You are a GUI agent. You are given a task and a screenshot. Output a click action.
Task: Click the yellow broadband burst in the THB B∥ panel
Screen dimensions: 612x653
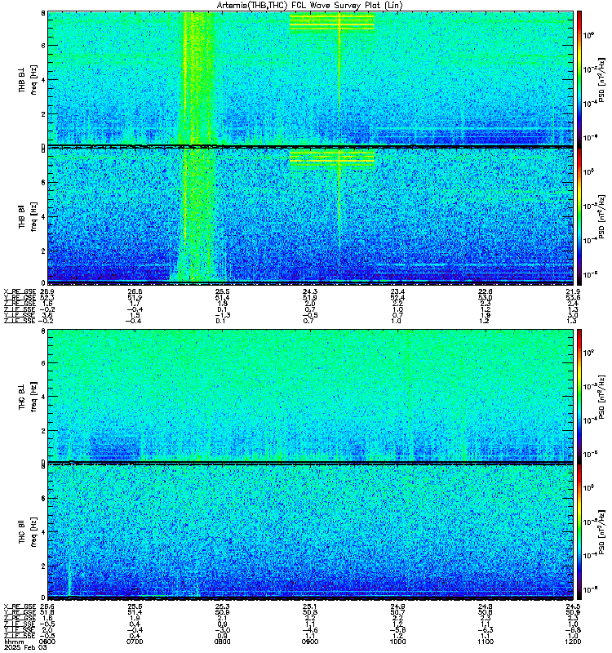pos(196,216)
